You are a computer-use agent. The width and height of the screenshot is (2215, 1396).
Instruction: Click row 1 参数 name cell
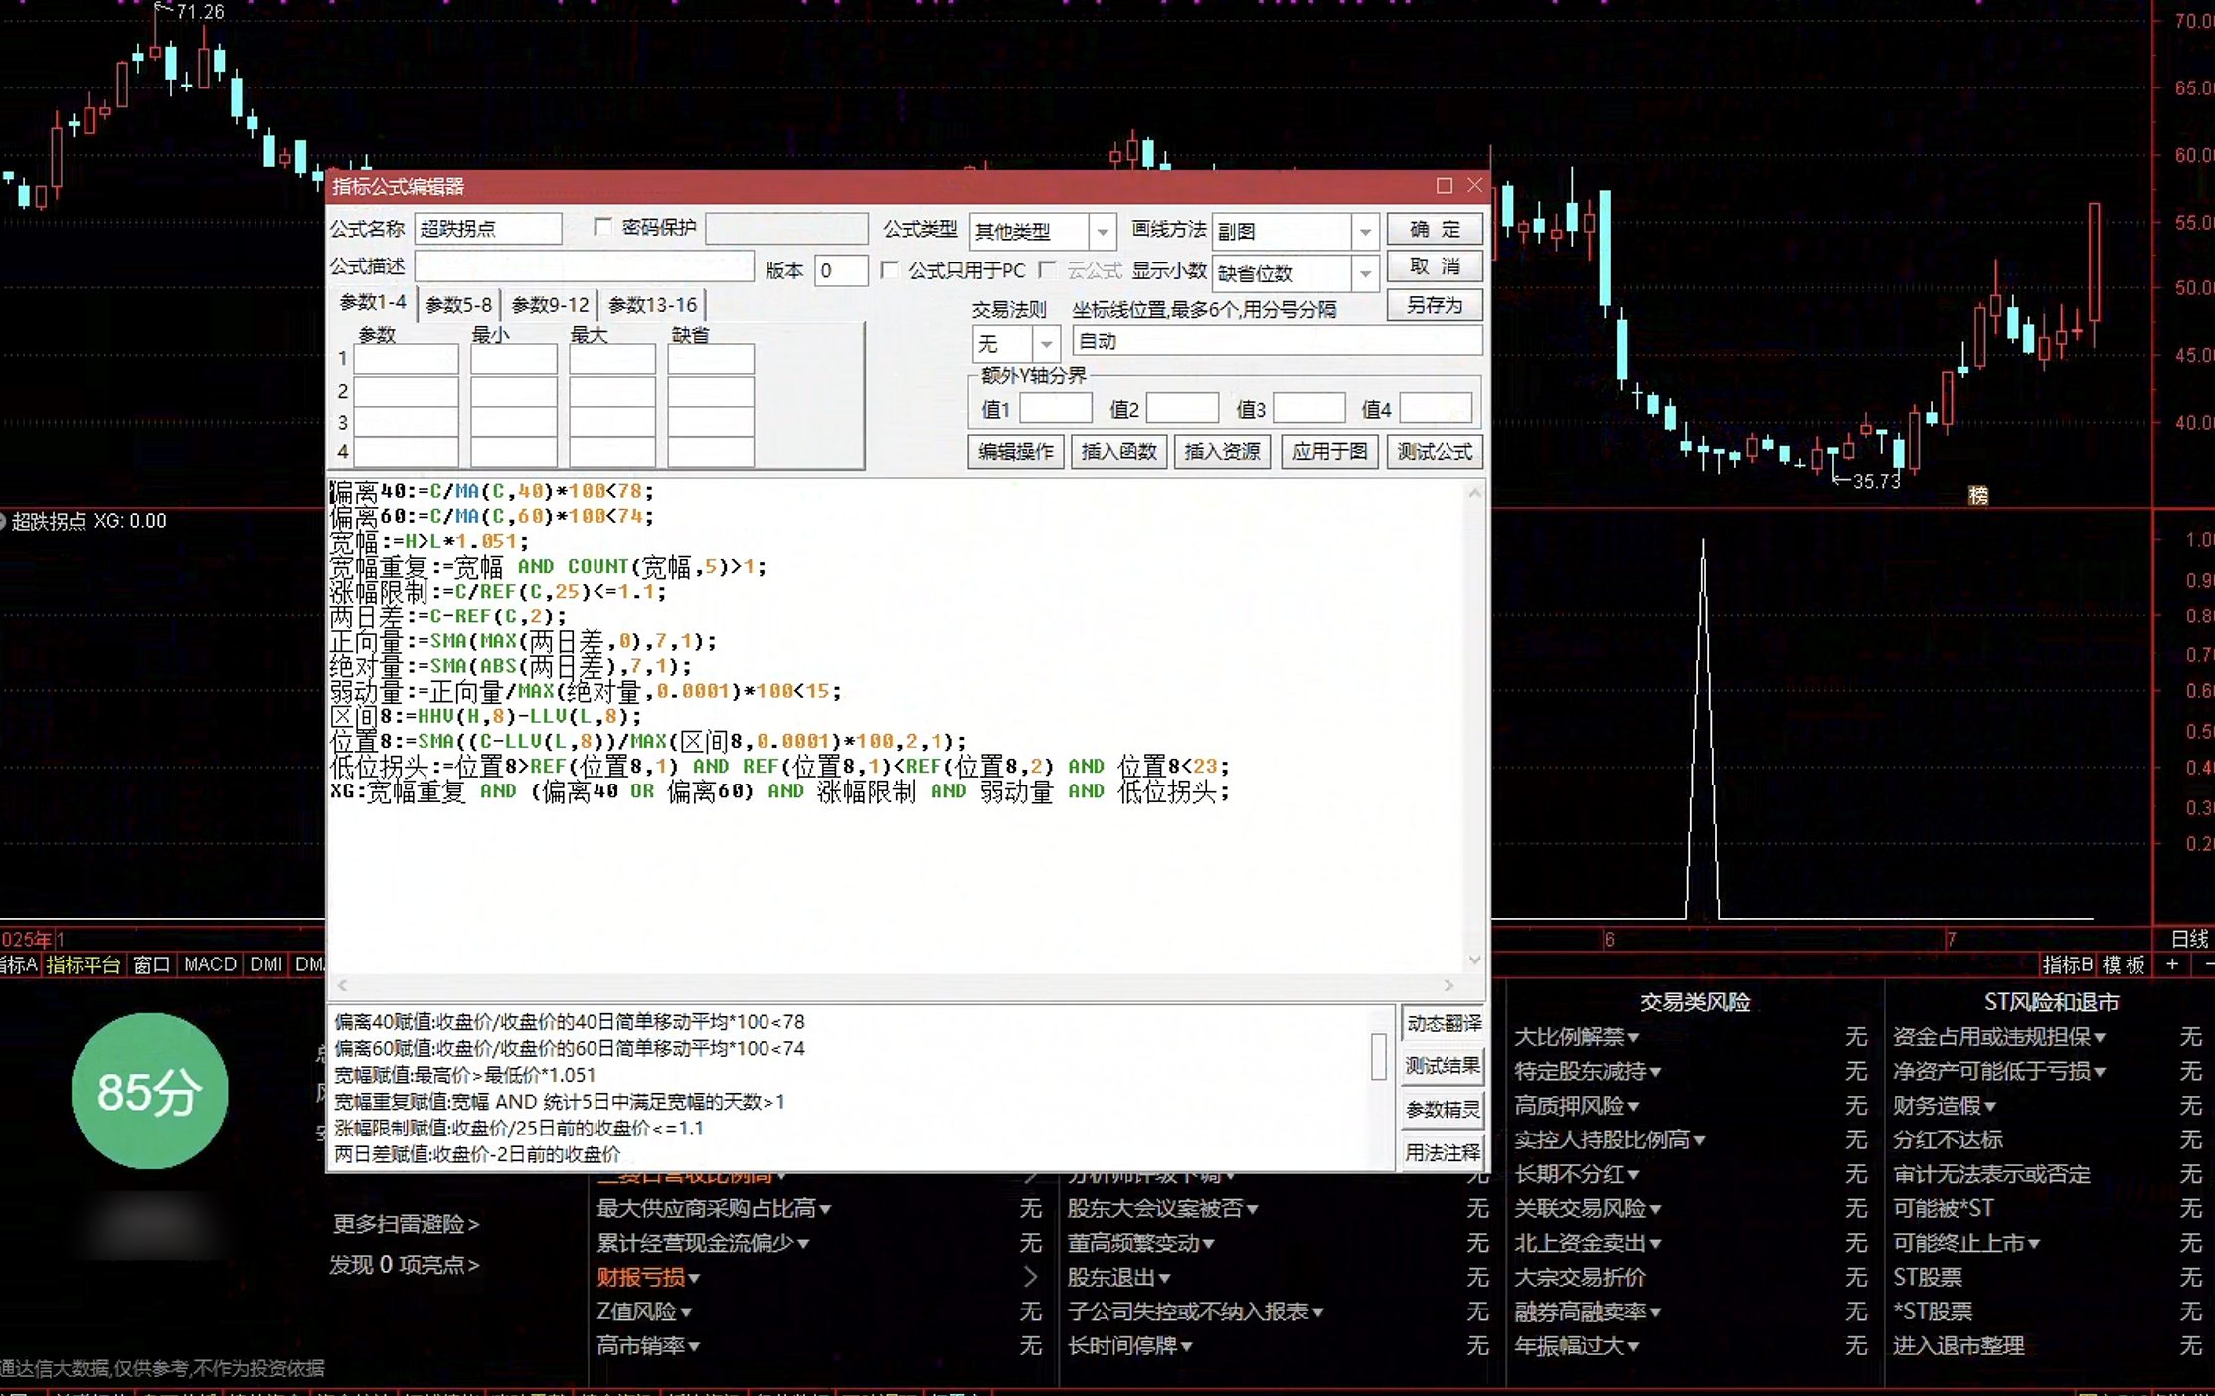pos(406,359)
